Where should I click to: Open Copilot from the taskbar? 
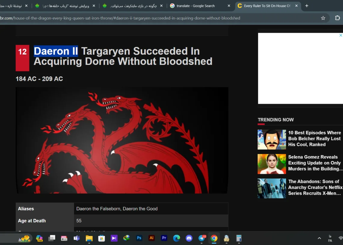pyautogui.click(x=39, y=238)
